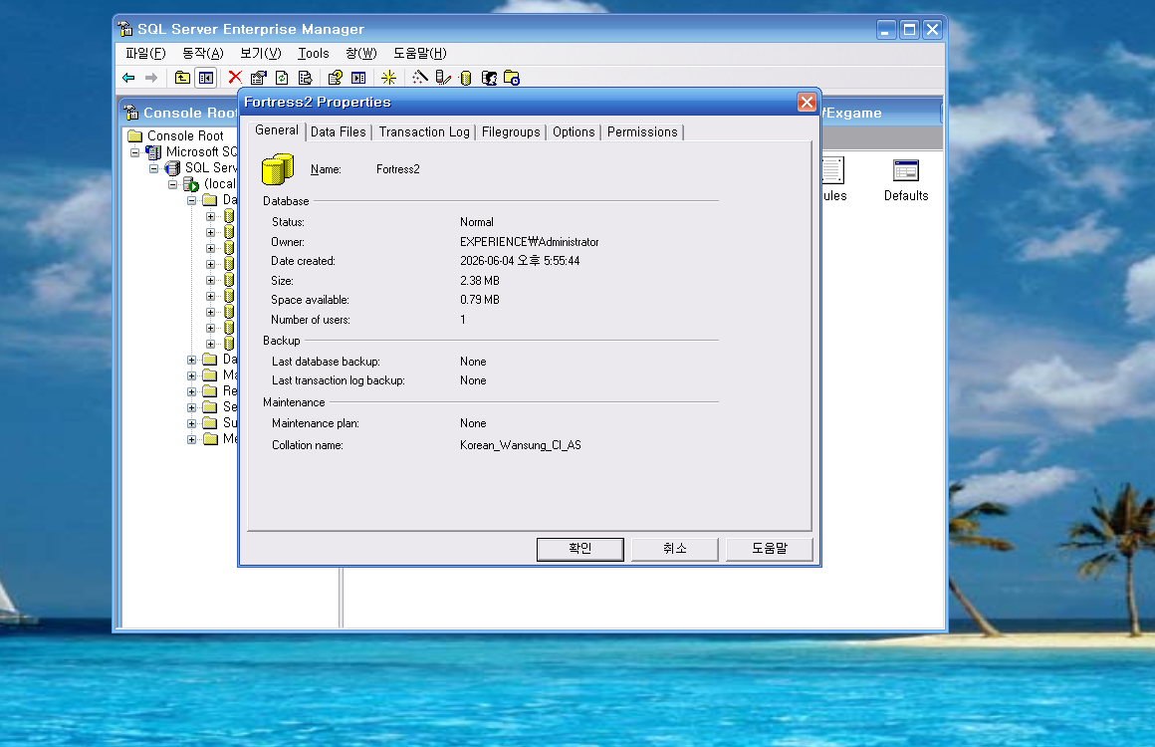The height and width of the screenshot is (747, 1155).
Task: Click the green Refresh toolbar icon
Action: click(x=282, y=78)
